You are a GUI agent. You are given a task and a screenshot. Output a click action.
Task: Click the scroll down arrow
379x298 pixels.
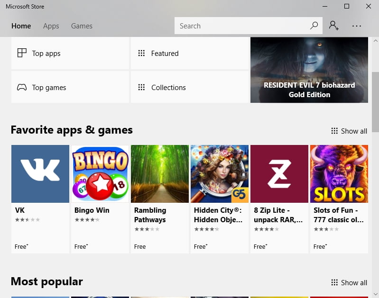tap(375, 294)
